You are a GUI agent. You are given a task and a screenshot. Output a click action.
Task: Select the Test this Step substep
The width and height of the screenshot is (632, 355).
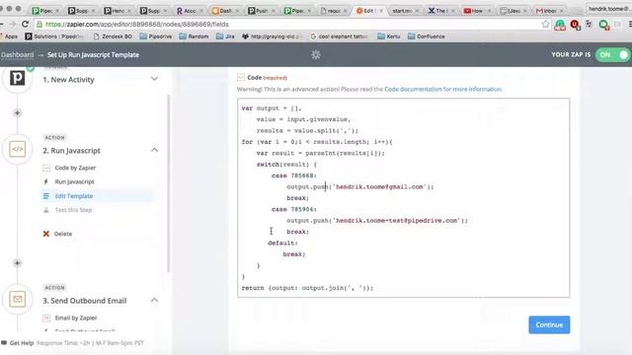pyautogui.click(x=73, y=210)
